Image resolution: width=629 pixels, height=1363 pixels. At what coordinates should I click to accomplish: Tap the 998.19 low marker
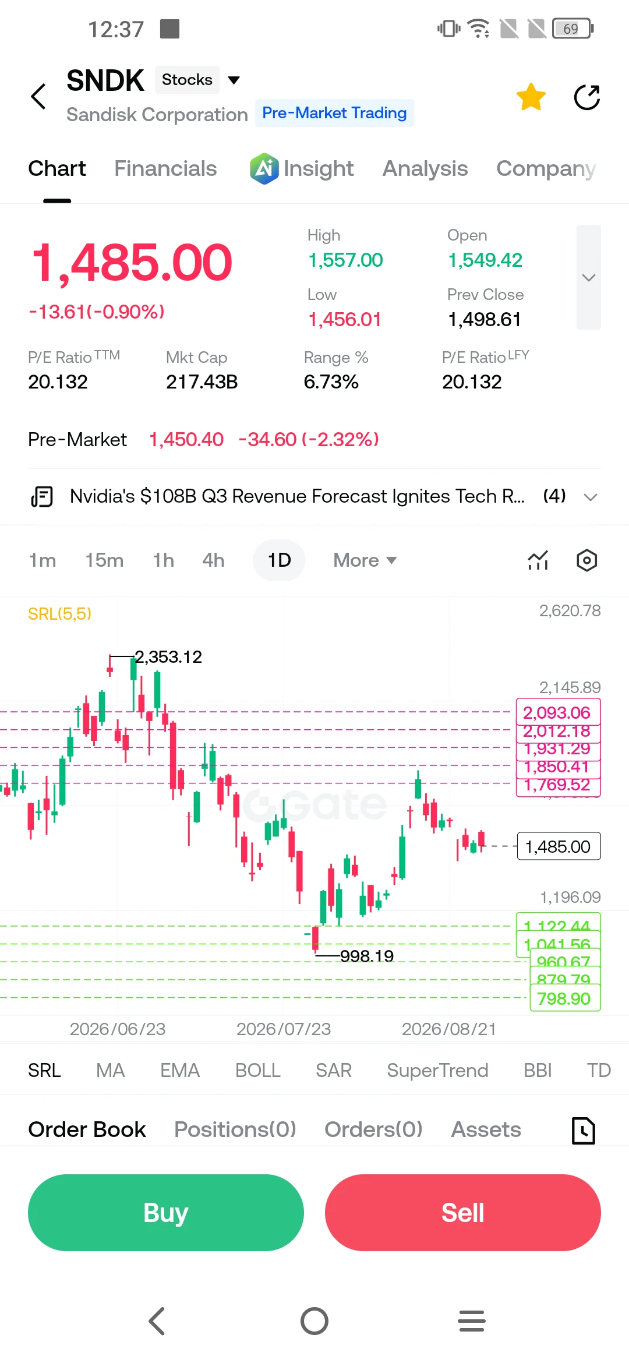(x=367, y=956)
